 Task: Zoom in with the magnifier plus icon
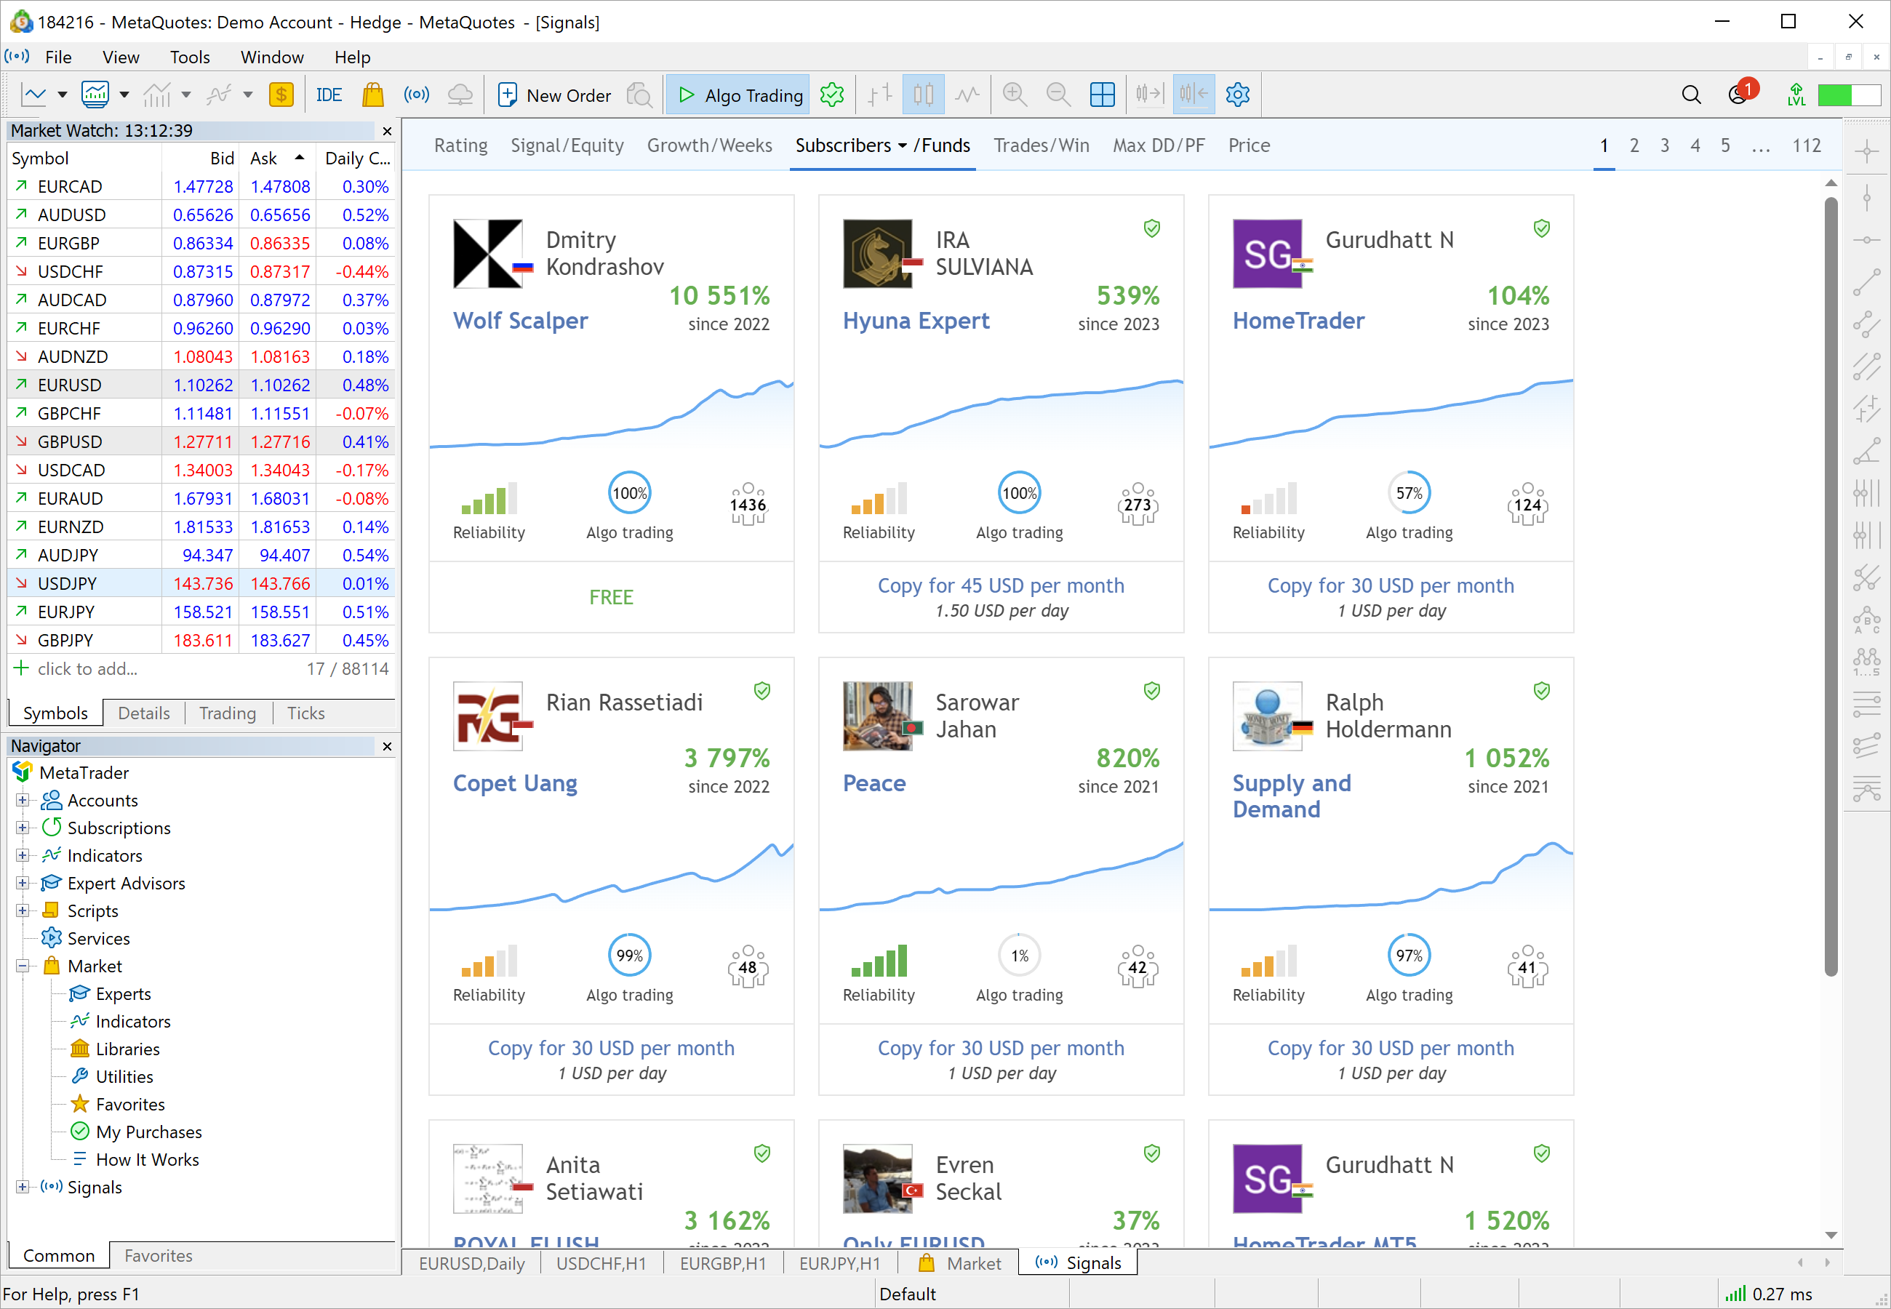(1015, 95)
